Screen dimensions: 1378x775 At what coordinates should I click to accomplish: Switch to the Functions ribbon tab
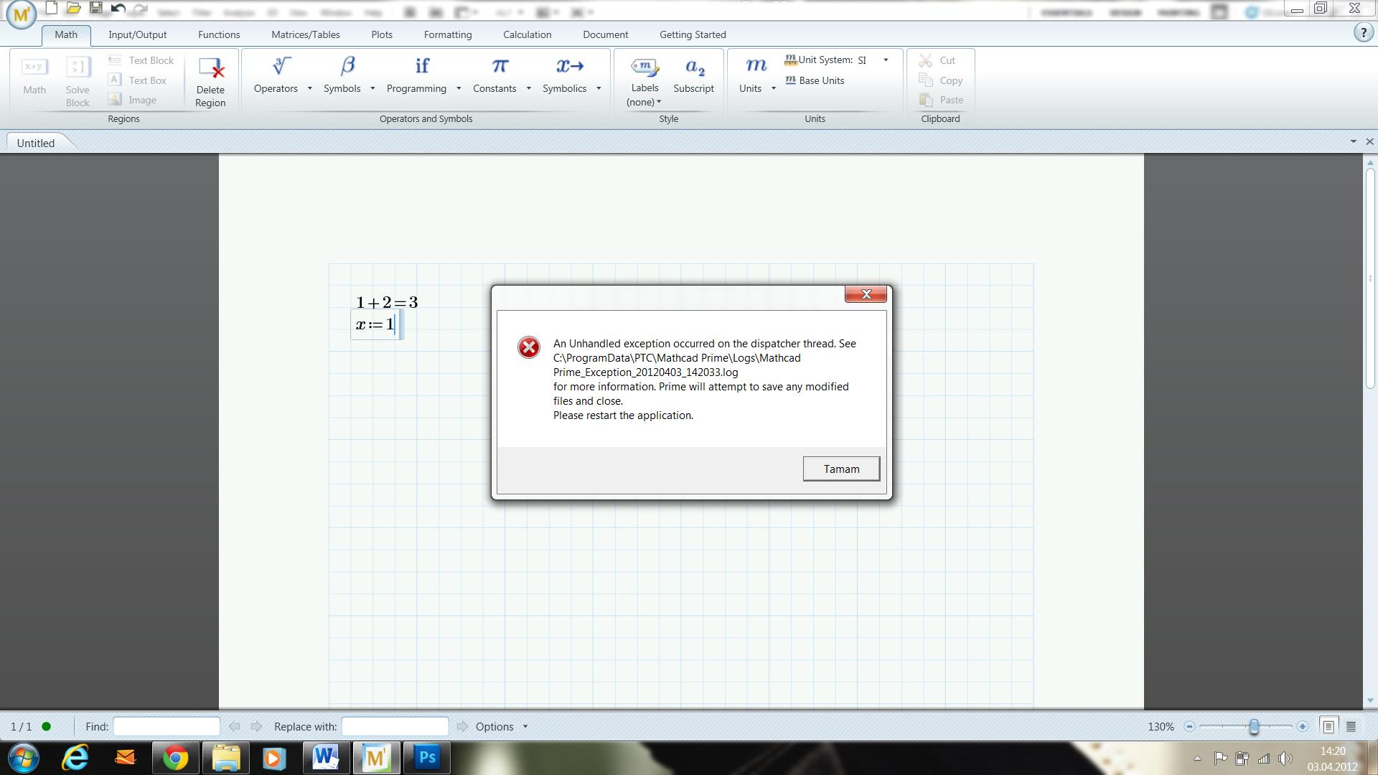point(219,34)
